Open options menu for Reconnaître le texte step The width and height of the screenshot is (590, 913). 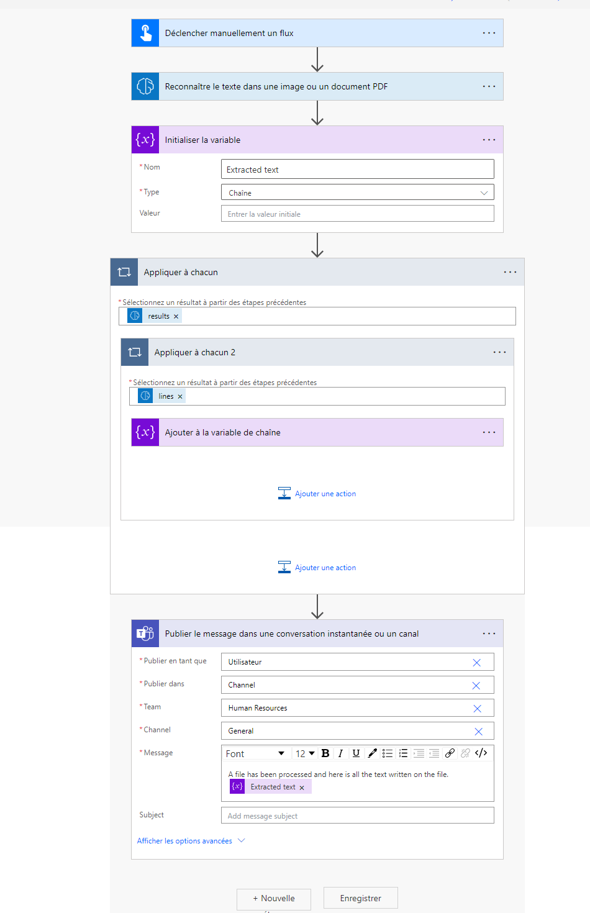489,86
